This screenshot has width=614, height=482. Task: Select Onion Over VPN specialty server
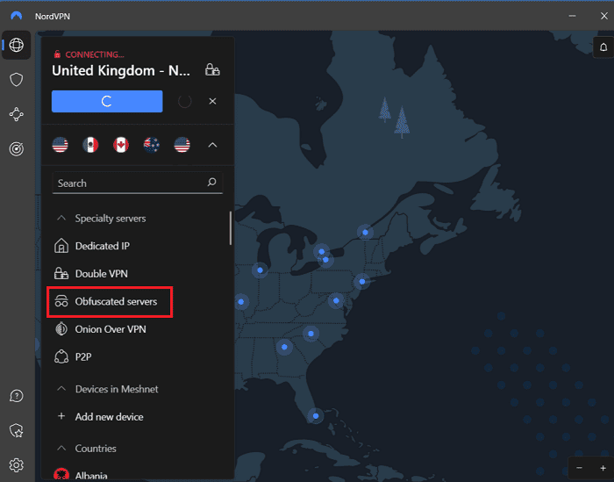tap(110, 329)
